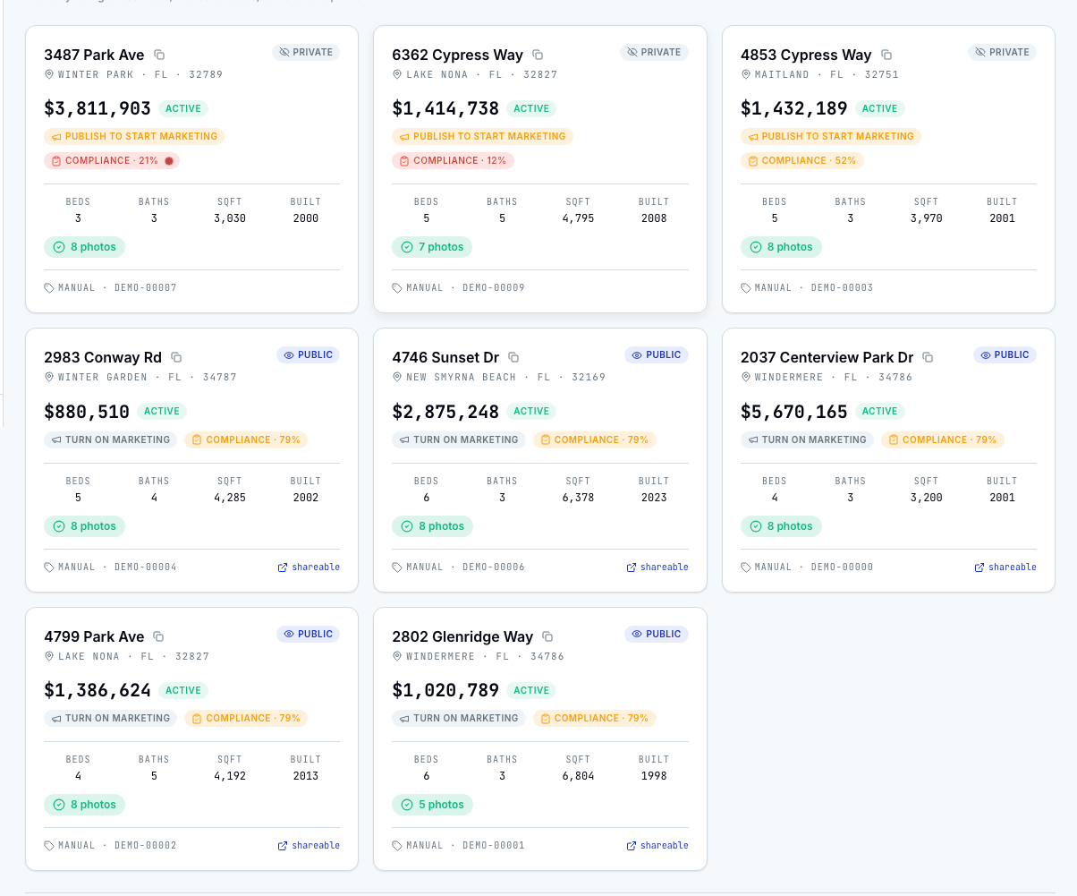The width and height of the screenshot is (1077, 896).
Task: Toggle PRIVATE visibility badge on 3487 Park Ave
Action: coord(306,52)
